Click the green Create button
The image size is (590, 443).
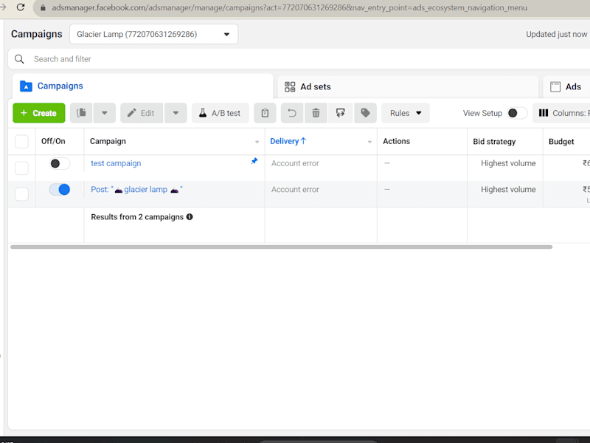(39, 113)
